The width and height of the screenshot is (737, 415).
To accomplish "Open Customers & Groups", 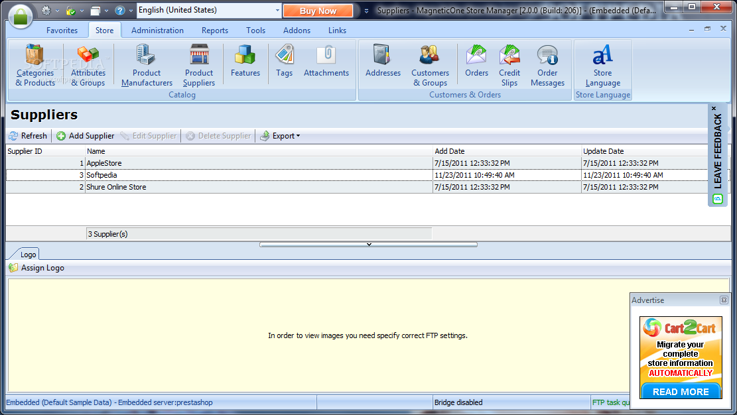I will tap(430, 66).
